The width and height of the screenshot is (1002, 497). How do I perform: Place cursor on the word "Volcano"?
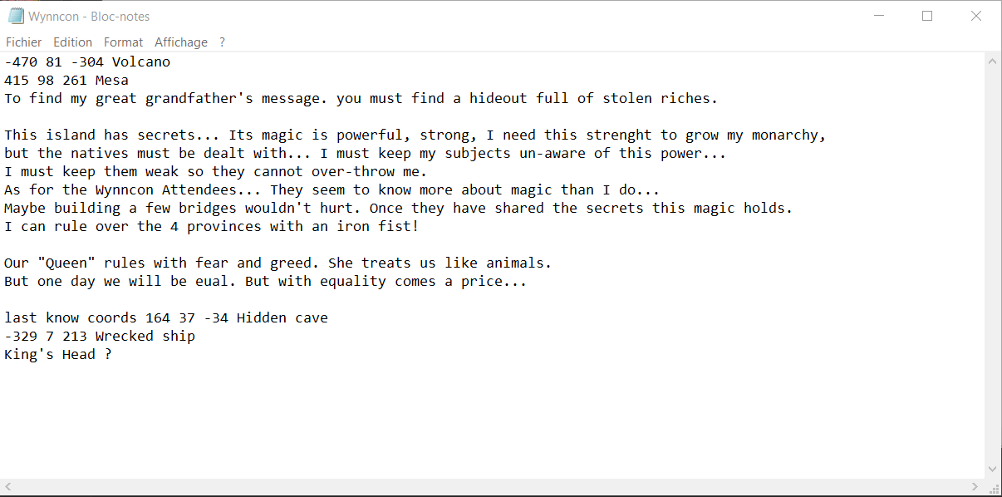[141, 62]
